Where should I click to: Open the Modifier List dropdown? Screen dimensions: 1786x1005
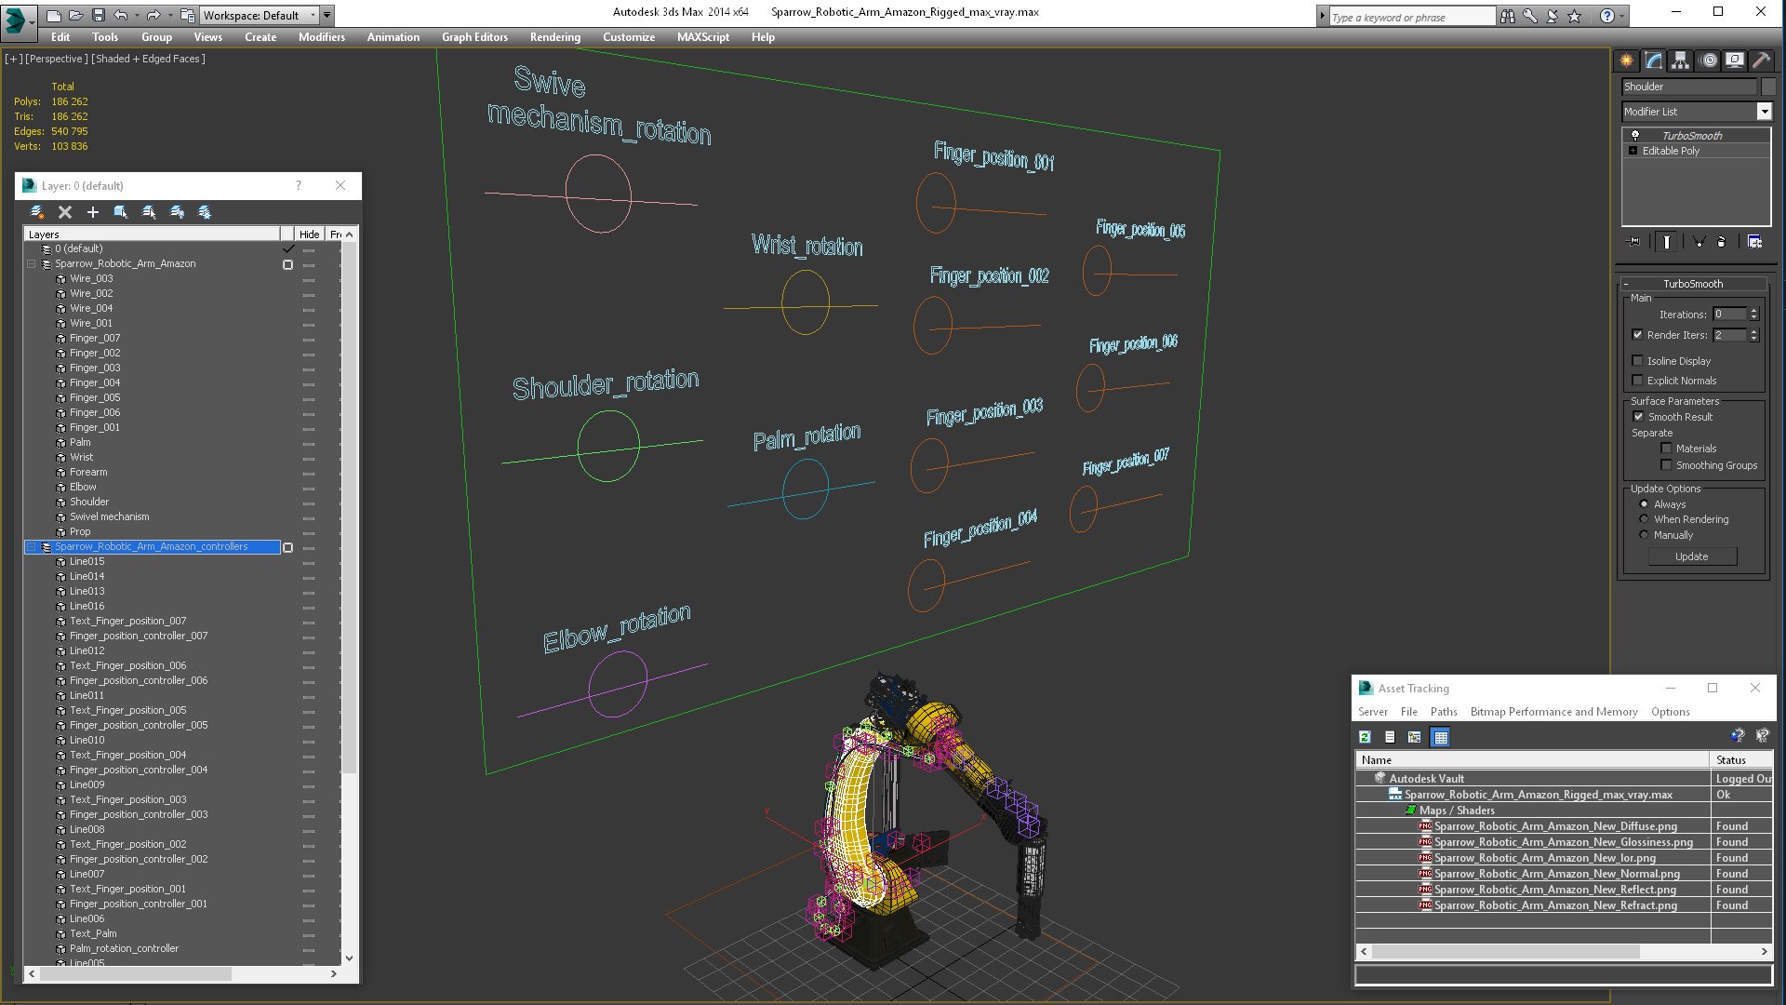[x=1763, y=112]
